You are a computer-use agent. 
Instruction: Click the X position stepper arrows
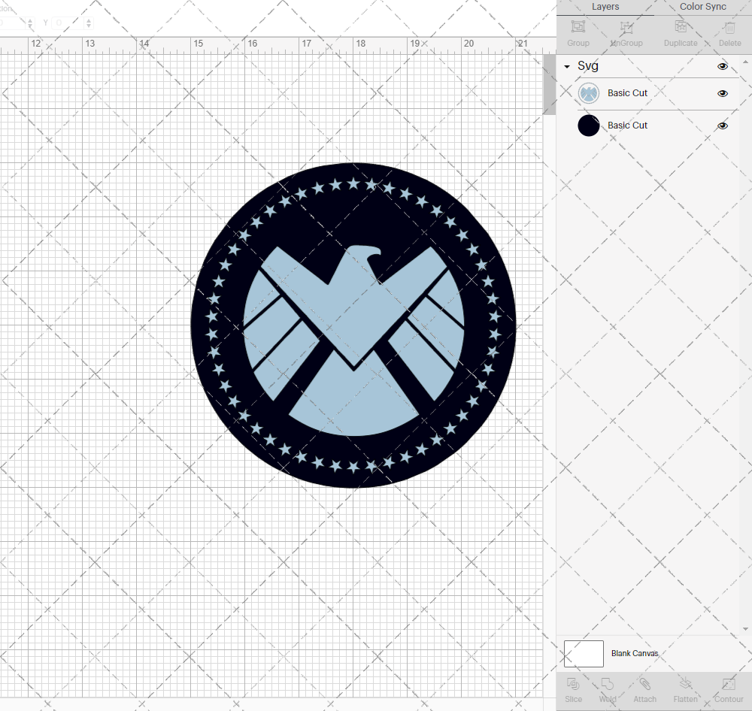pyautogui.click(x=30, y=23)
